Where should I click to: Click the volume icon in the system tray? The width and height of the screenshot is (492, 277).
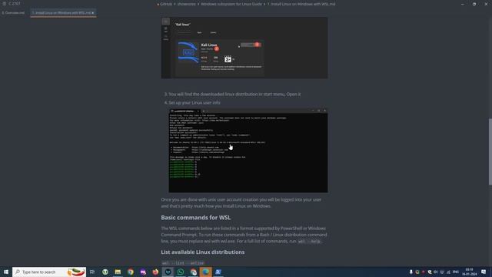pos(436,272)
